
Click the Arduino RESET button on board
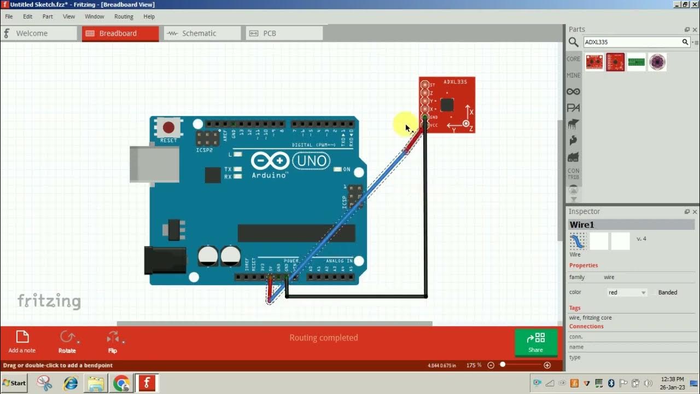168,128
